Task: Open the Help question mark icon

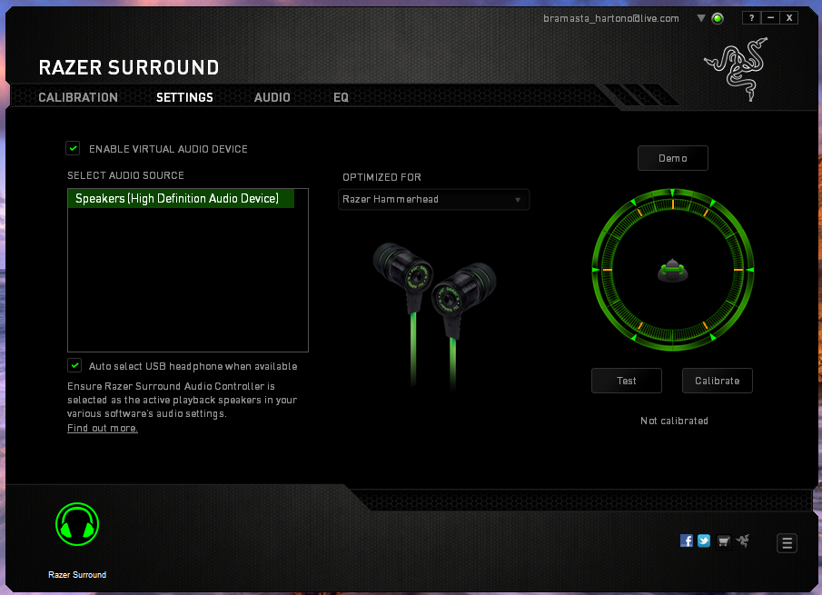Action: [x=750, y=16]
